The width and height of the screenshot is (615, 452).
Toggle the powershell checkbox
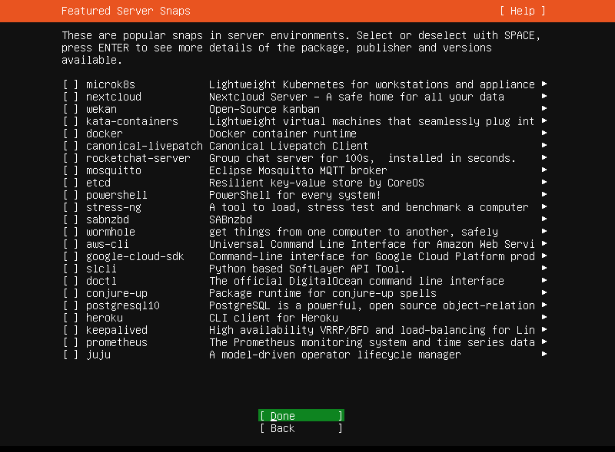point(71,195)
